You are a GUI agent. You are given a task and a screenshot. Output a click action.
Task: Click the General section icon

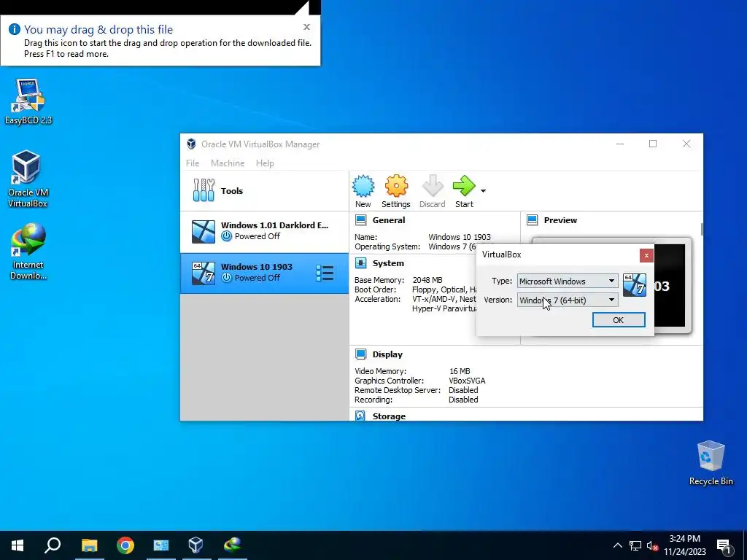(360, 220)
